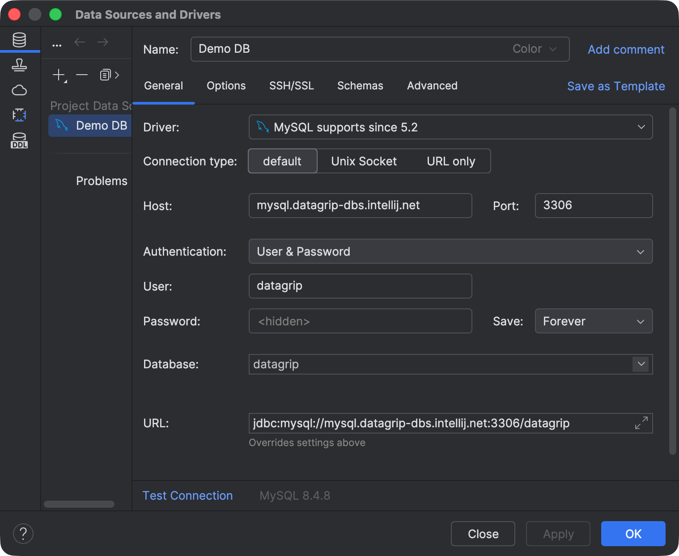Click the Add comment link
The width and height of the screenshot is (679, 556).
[626, 49]
